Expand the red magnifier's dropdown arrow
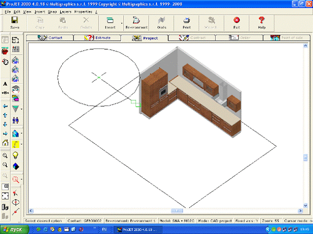Image resolution: width=313 pixels, height=234 pixels. coord(21,179)
